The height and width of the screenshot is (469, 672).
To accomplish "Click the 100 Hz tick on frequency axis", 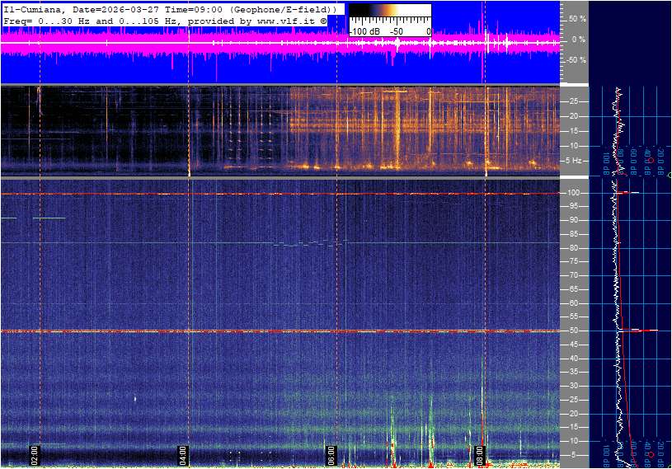I will tap(573, 193).
